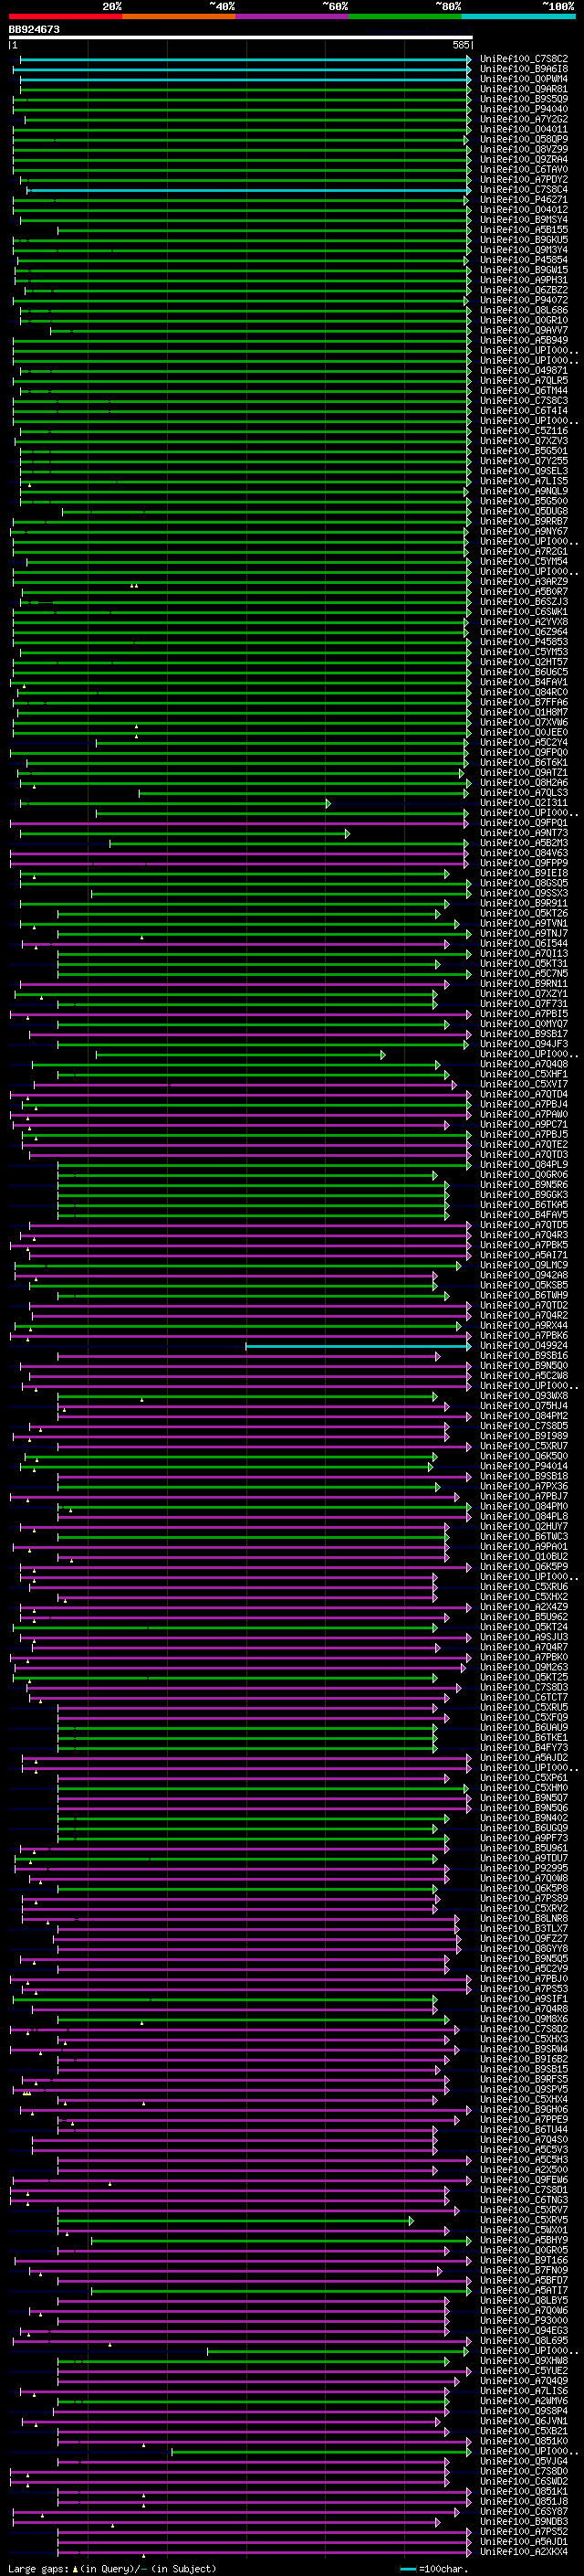Click the white query sequence bar

pos(241,38)
